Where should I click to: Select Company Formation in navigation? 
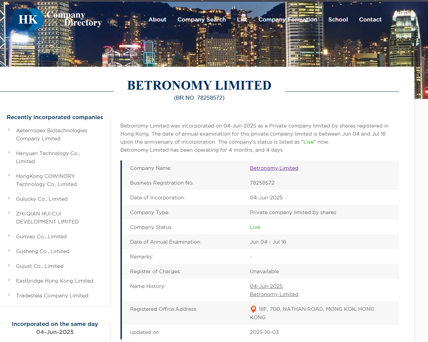coord(287,19)
